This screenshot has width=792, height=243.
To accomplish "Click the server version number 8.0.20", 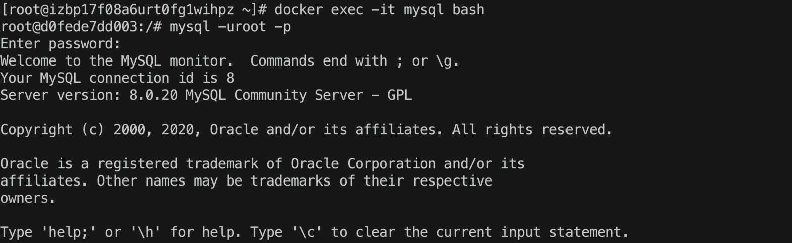I will [153, 95].
